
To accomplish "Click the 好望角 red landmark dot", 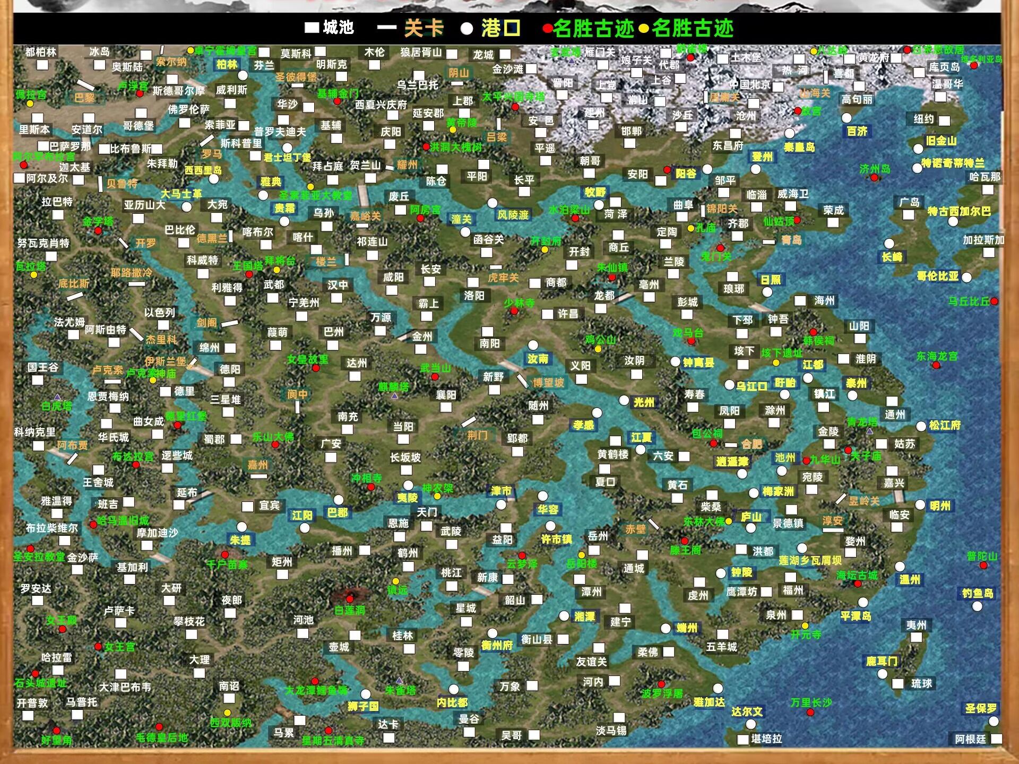I will click(x=57, y=731).
